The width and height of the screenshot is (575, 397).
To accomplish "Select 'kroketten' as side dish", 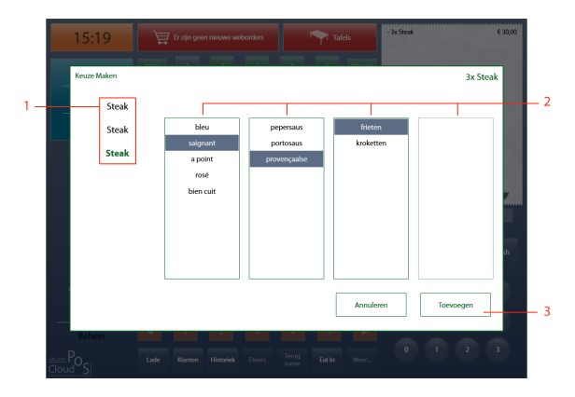I will pos(371,143).
